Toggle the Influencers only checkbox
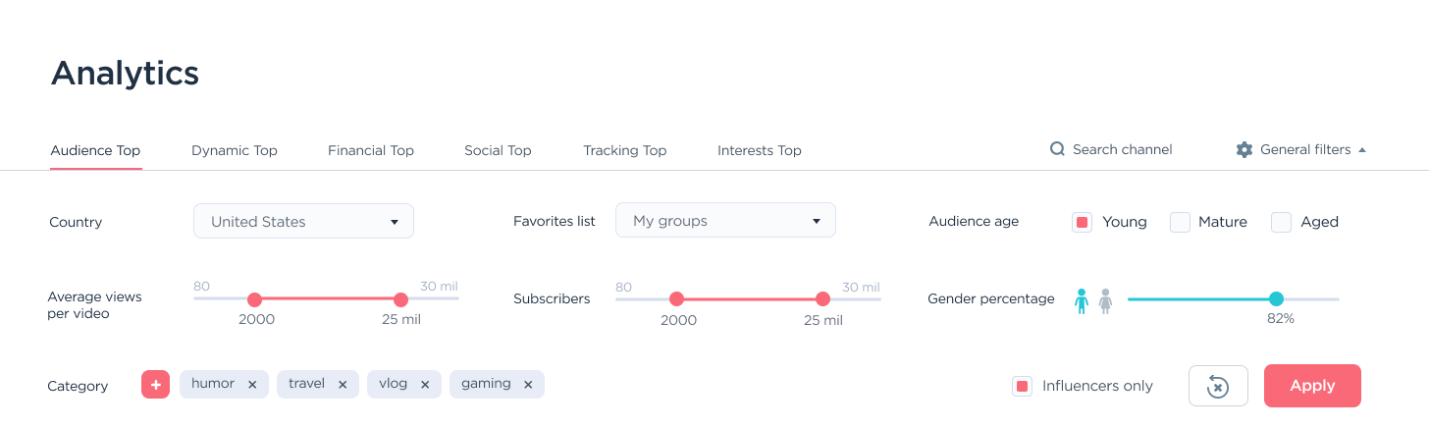 pyautogui.click(x=1022, y=386)
